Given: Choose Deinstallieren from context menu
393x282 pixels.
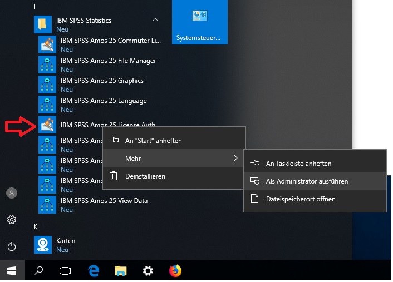Looking at the screenshot, I should click(174, 176).
